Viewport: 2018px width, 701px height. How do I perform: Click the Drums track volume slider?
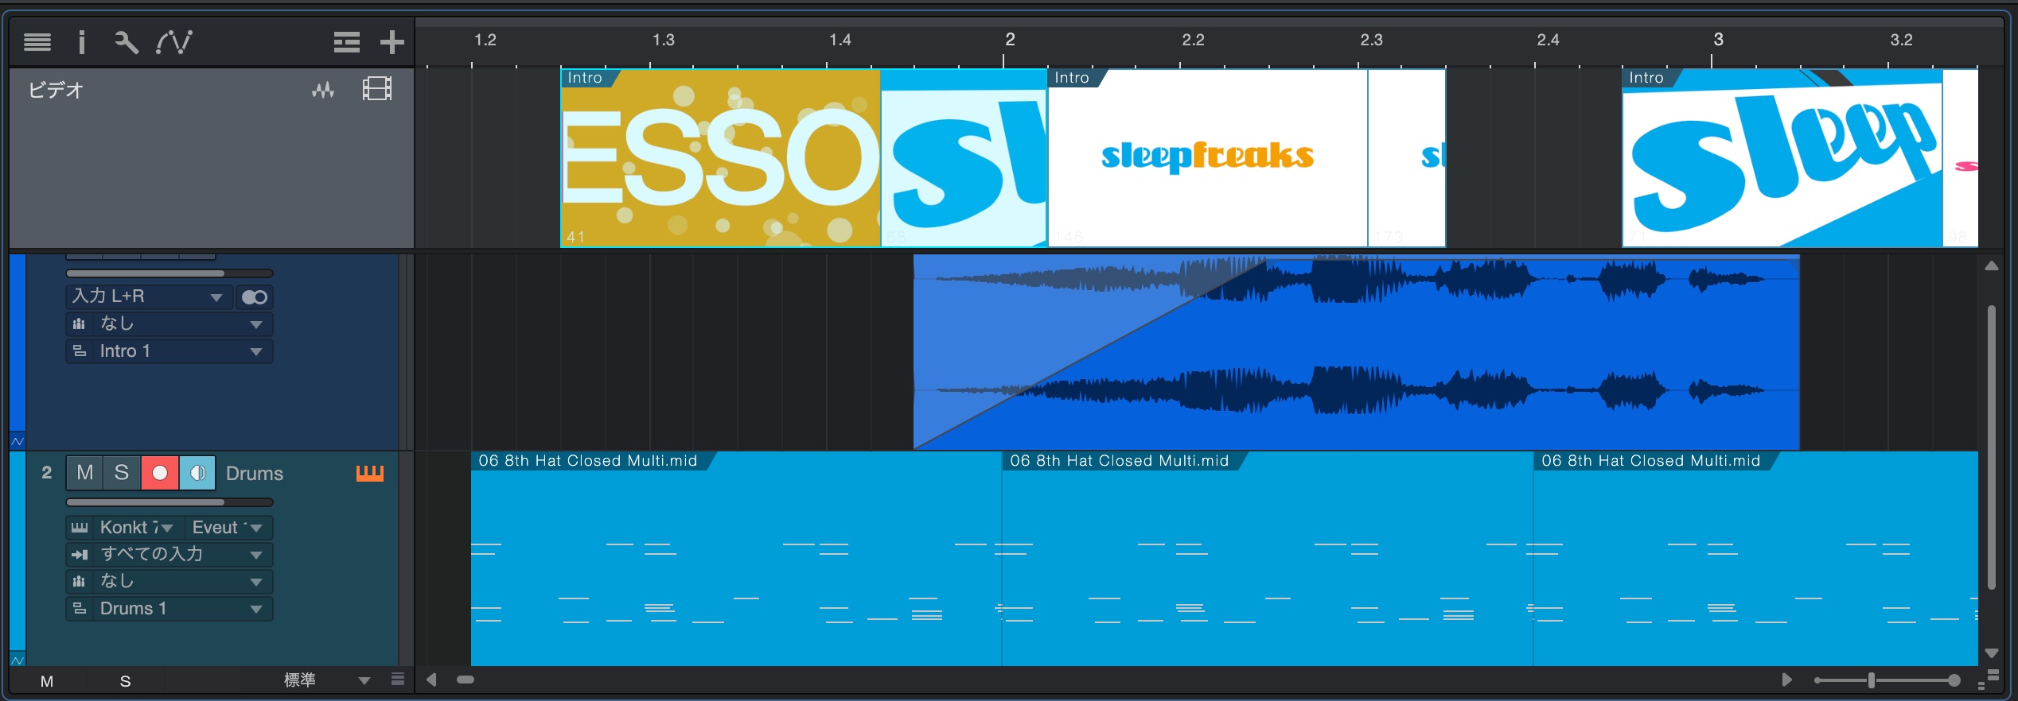[x=169, y=502]
